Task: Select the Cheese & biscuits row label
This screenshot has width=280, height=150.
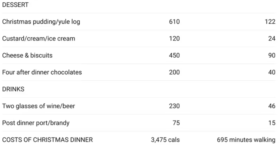Action: coord(27,55)
